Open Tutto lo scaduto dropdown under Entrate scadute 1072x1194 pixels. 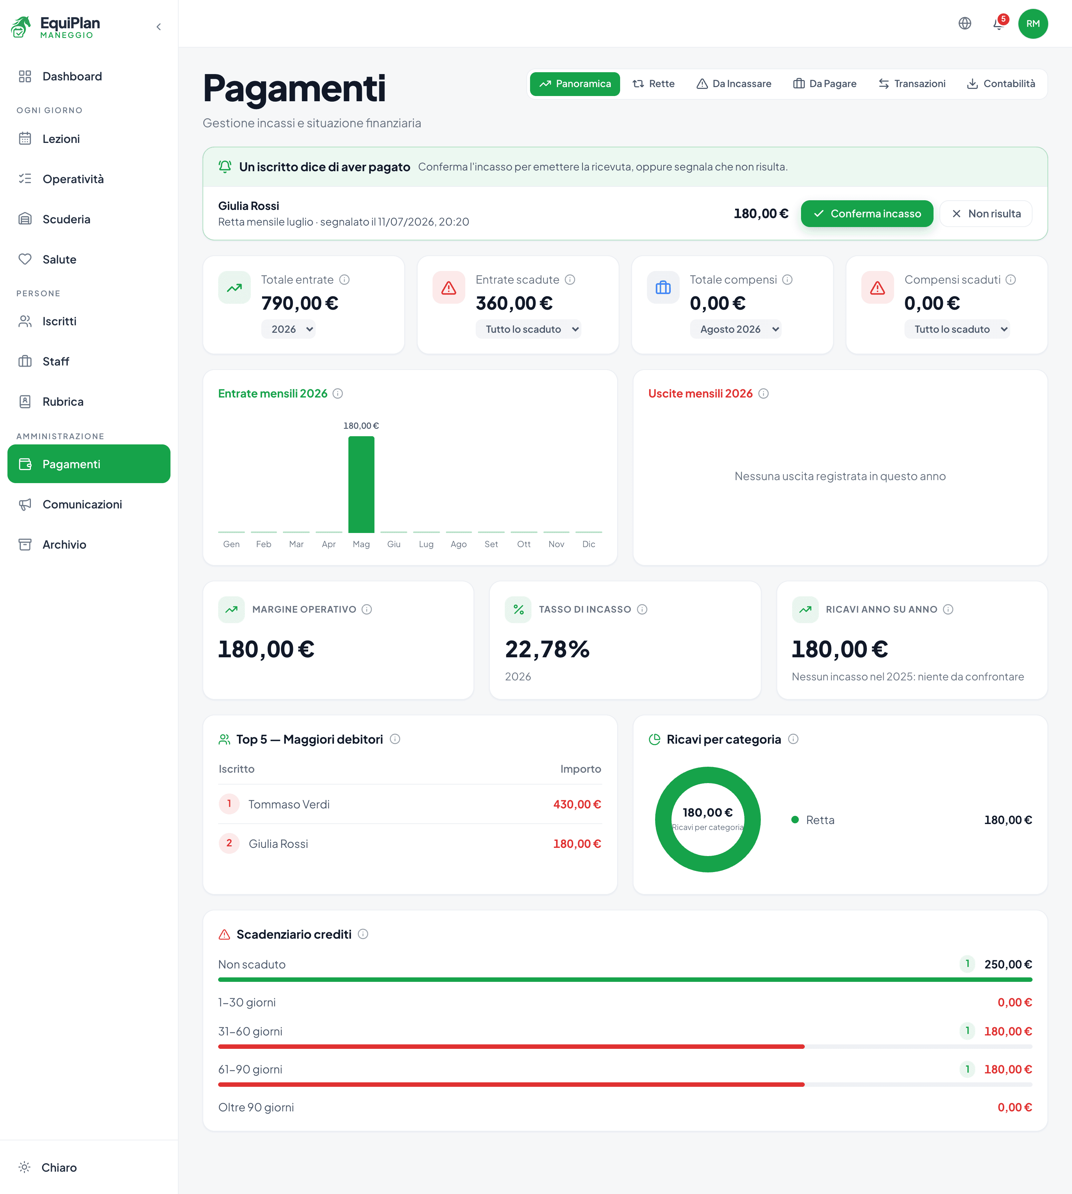(528, 329)
